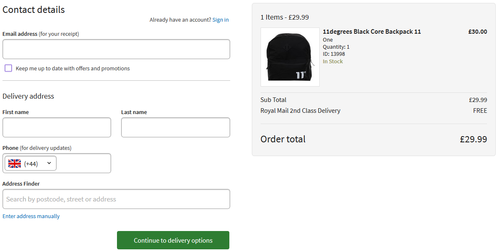Choose 'Enter address manually' link
The height and width of the screenshot is (251, 497).
click(x=31, y=216)
